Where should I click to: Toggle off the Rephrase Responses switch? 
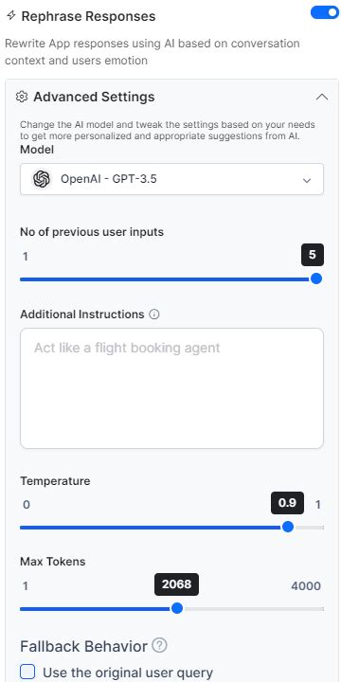325,12
